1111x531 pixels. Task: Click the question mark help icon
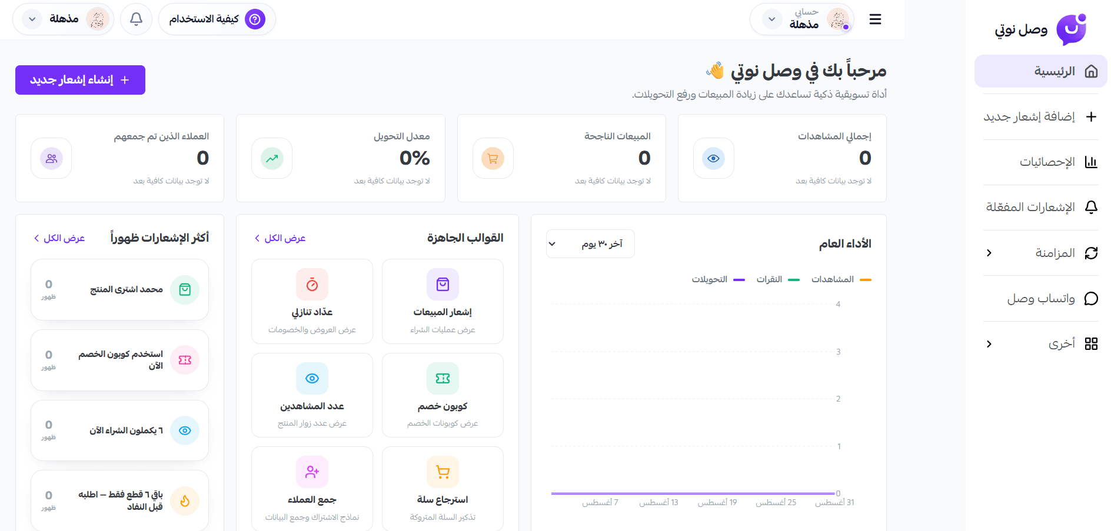pos(255,19)
